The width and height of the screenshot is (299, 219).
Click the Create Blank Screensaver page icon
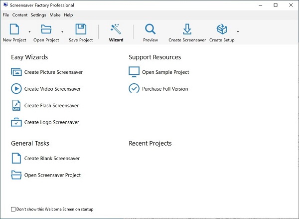tap(16, 158)
